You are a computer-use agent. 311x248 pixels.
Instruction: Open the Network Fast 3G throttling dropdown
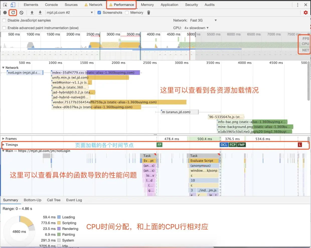coord(203,20)
